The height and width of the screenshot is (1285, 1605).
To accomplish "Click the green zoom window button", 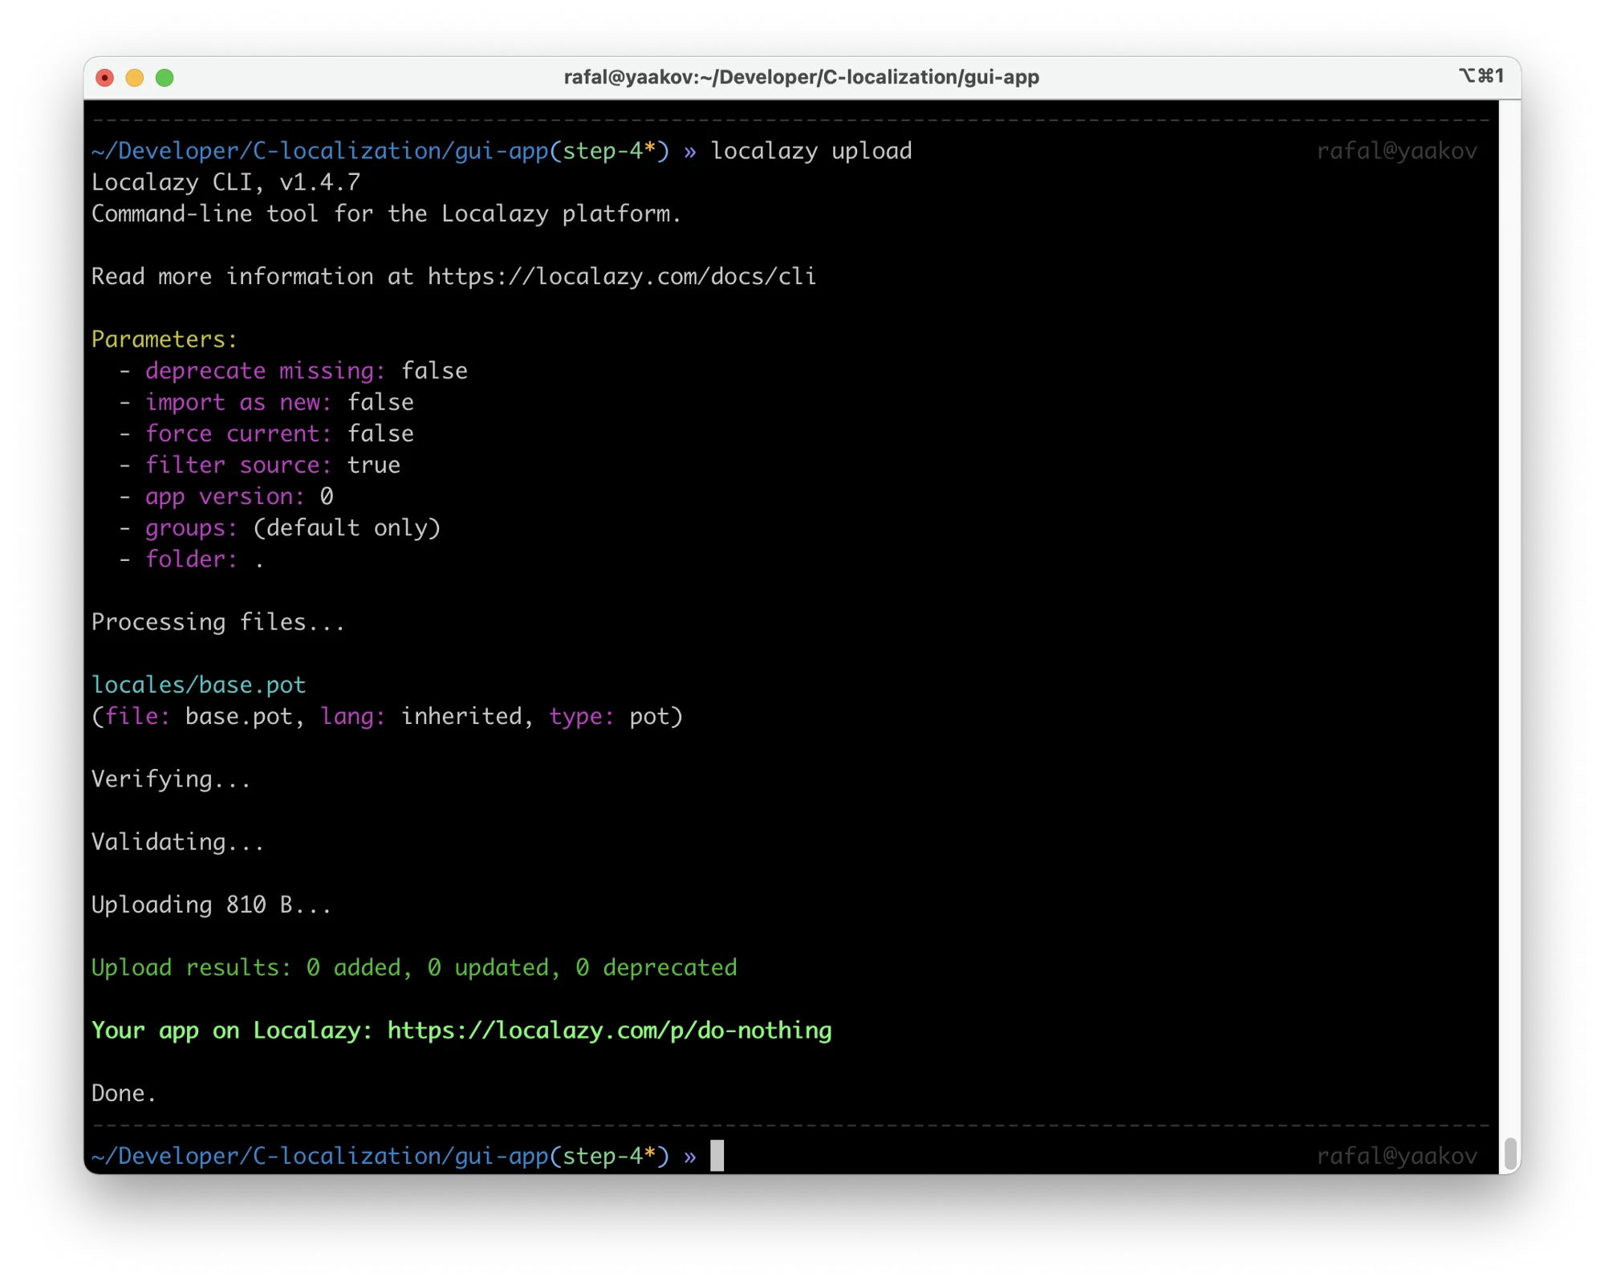I will coord(165,78).
